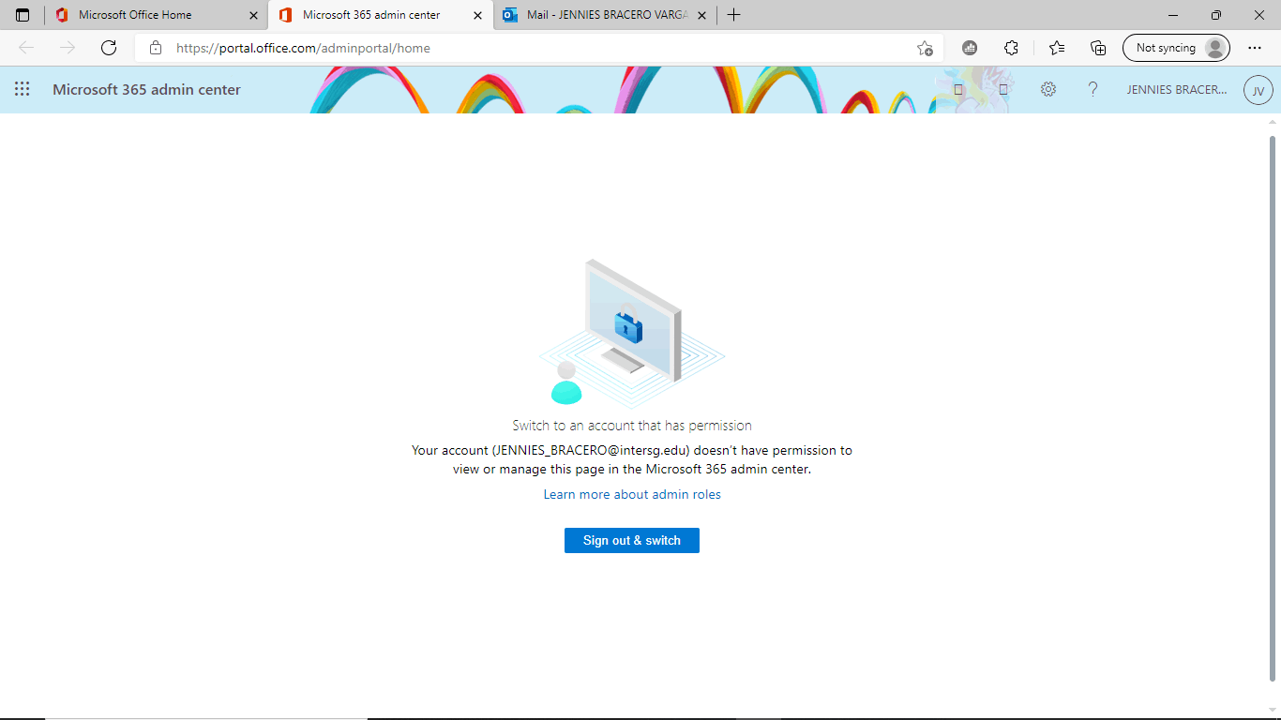Viewport: 1281px width, 720px height.
Task: View site information via the lock icon
Action: pyautogui.click(x=156, y=48)
